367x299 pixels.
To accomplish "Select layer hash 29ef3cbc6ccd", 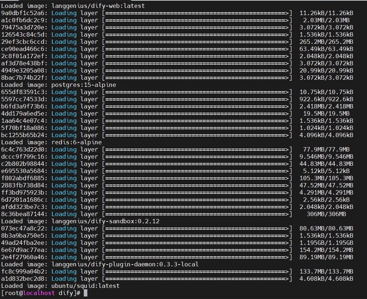I will pos(23,42).
